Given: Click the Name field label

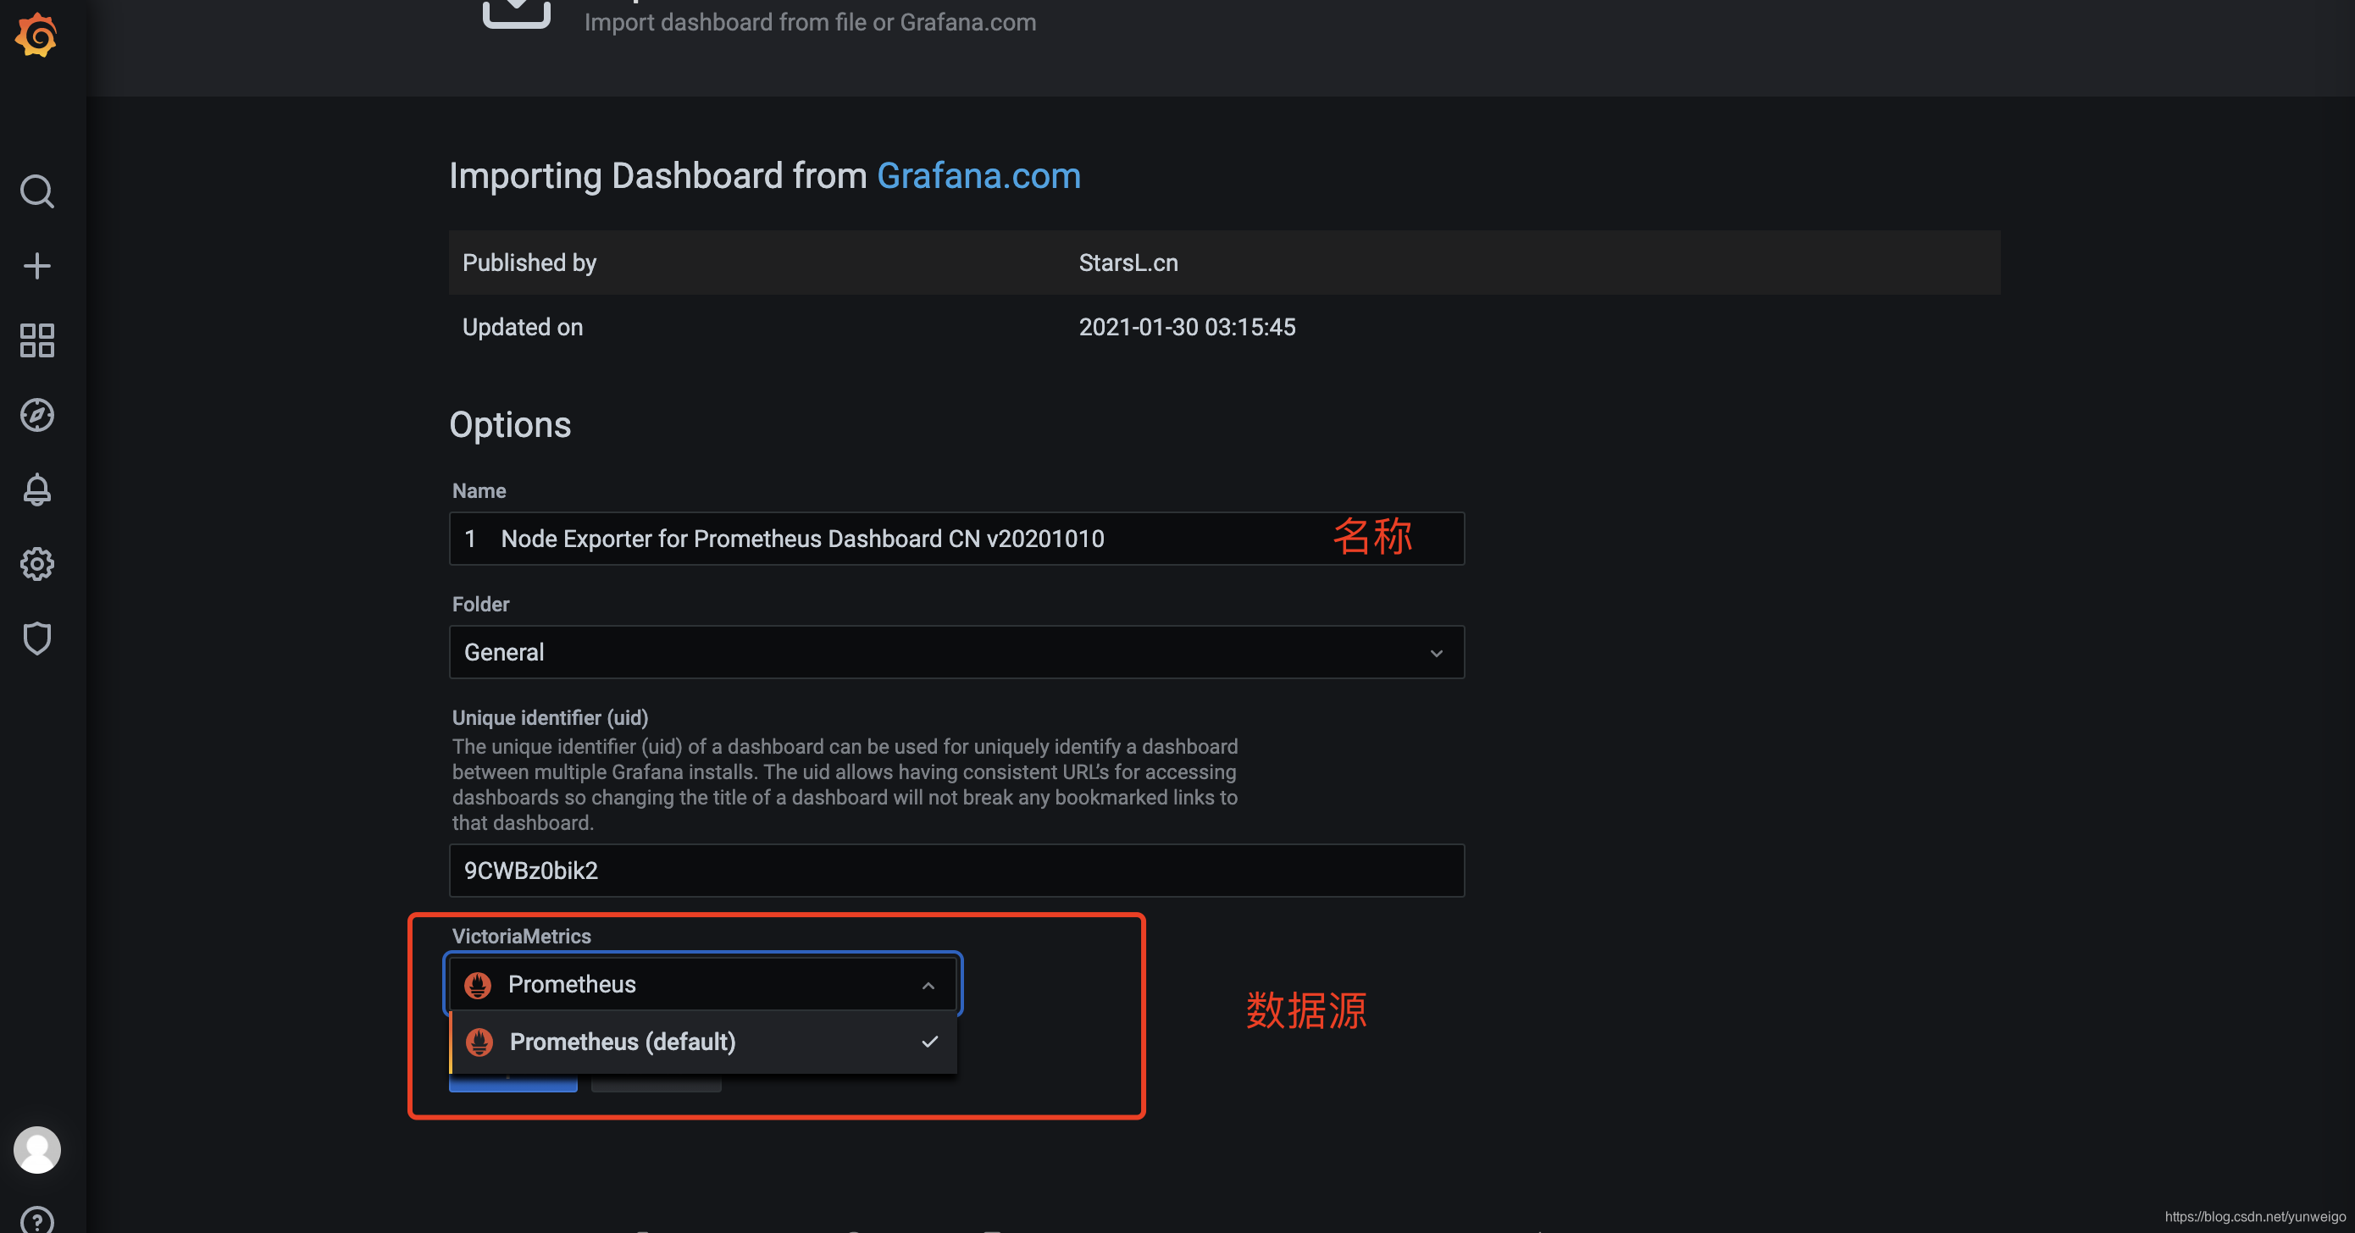Looking at the screenshot, I should click(x=479, y=491).
